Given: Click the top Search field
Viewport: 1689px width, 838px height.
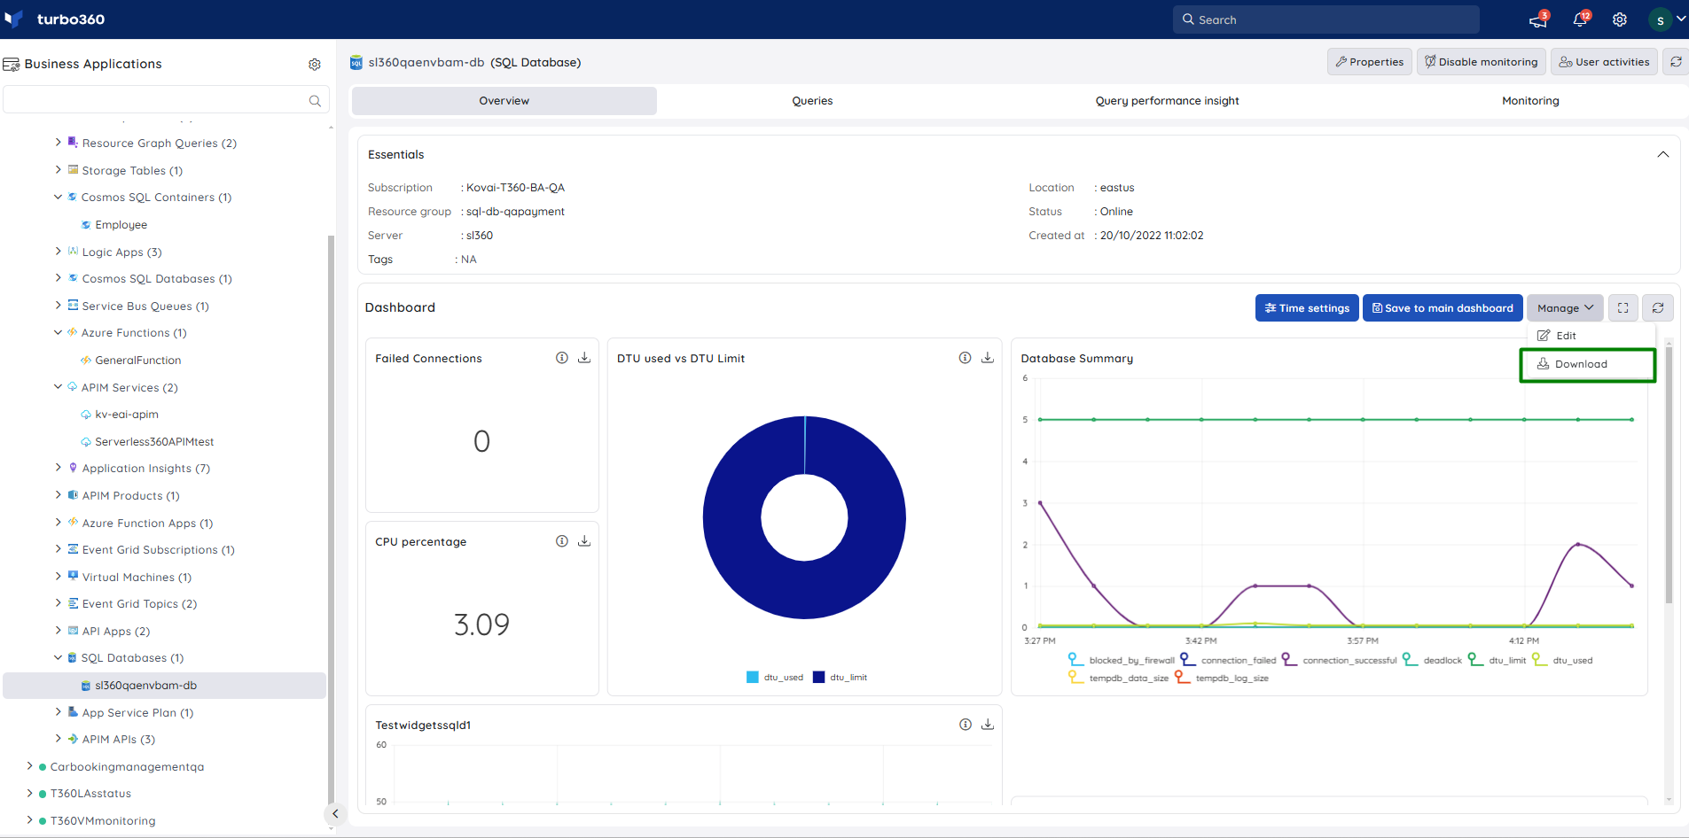Looking at the screenshot, I should point(1326,19).
